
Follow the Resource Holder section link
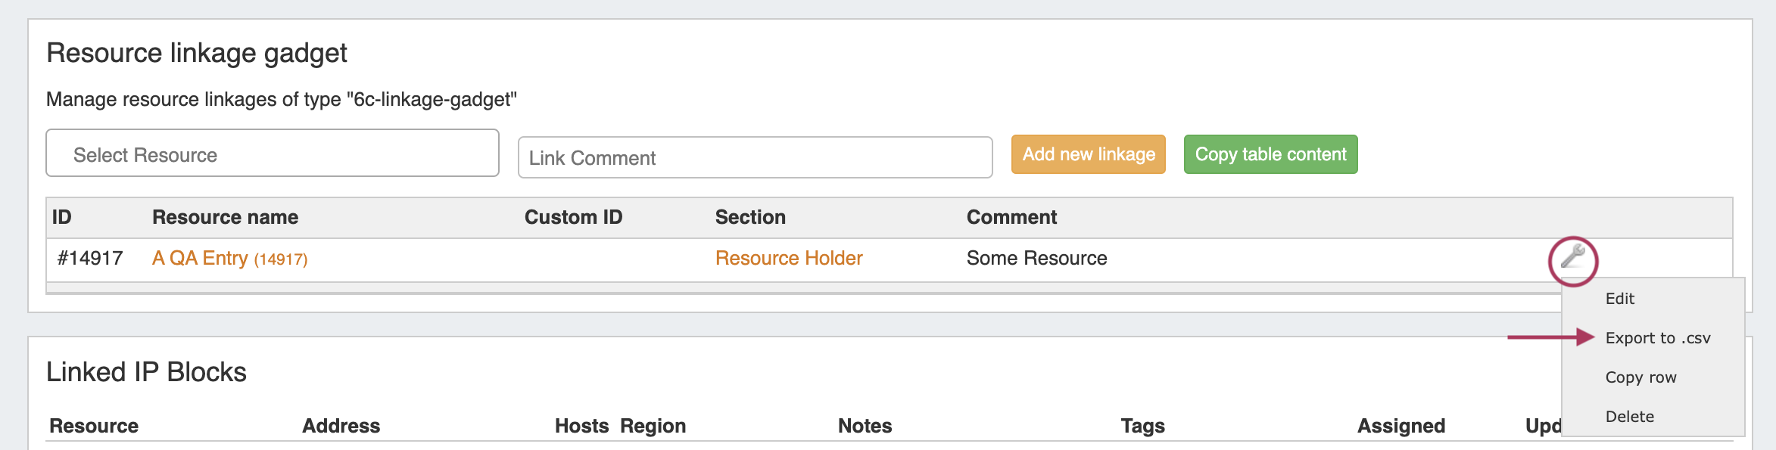[x=789, y=259]
